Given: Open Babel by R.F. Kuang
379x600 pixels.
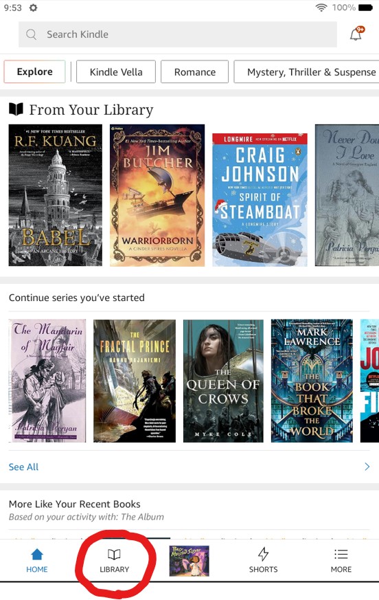Looking at the screenshot, I should click(x=56, y=195).
